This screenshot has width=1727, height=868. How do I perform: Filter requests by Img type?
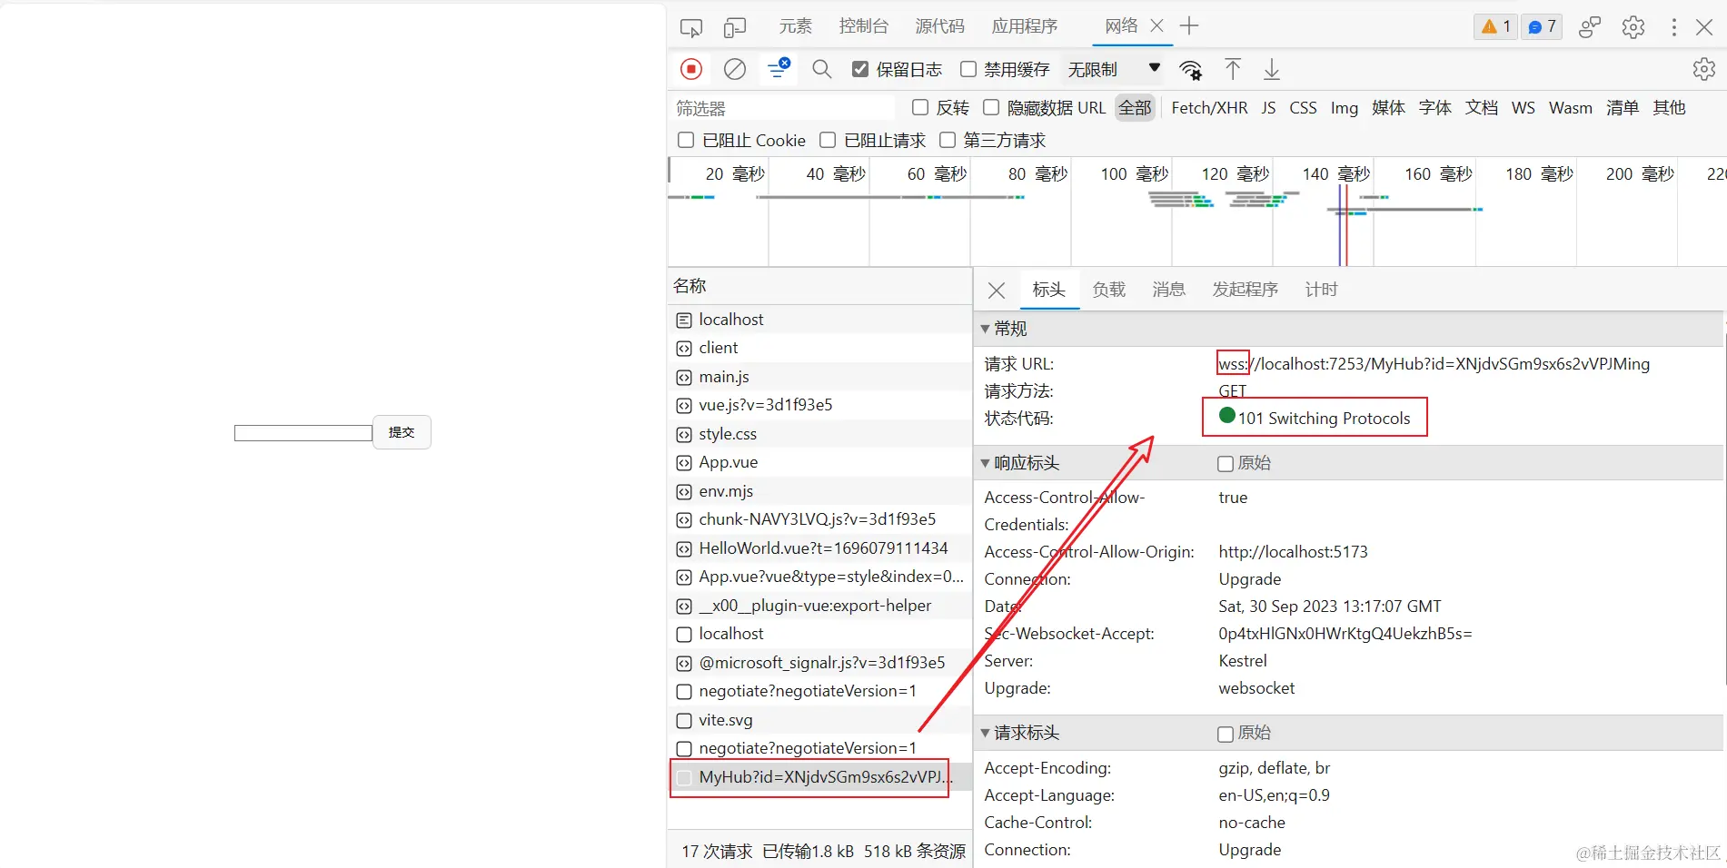click(1344, 108)
